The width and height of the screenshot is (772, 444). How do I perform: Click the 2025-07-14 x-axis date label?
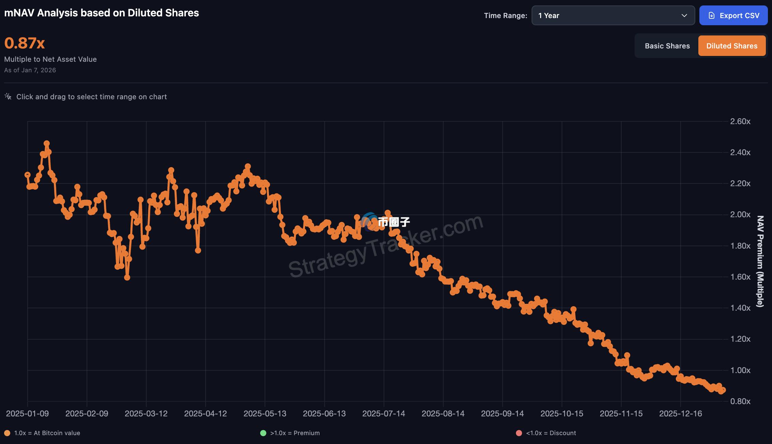(x=384, y=414)
